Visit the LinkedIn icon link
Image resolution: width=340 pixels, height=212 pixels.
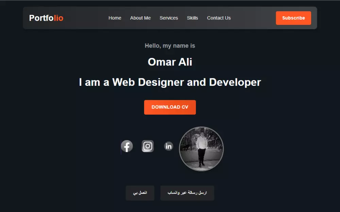169,146
